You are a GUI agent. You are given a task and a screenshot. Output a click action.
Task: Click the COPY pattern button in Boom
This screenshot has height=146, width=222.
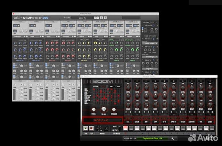[111, 87]
